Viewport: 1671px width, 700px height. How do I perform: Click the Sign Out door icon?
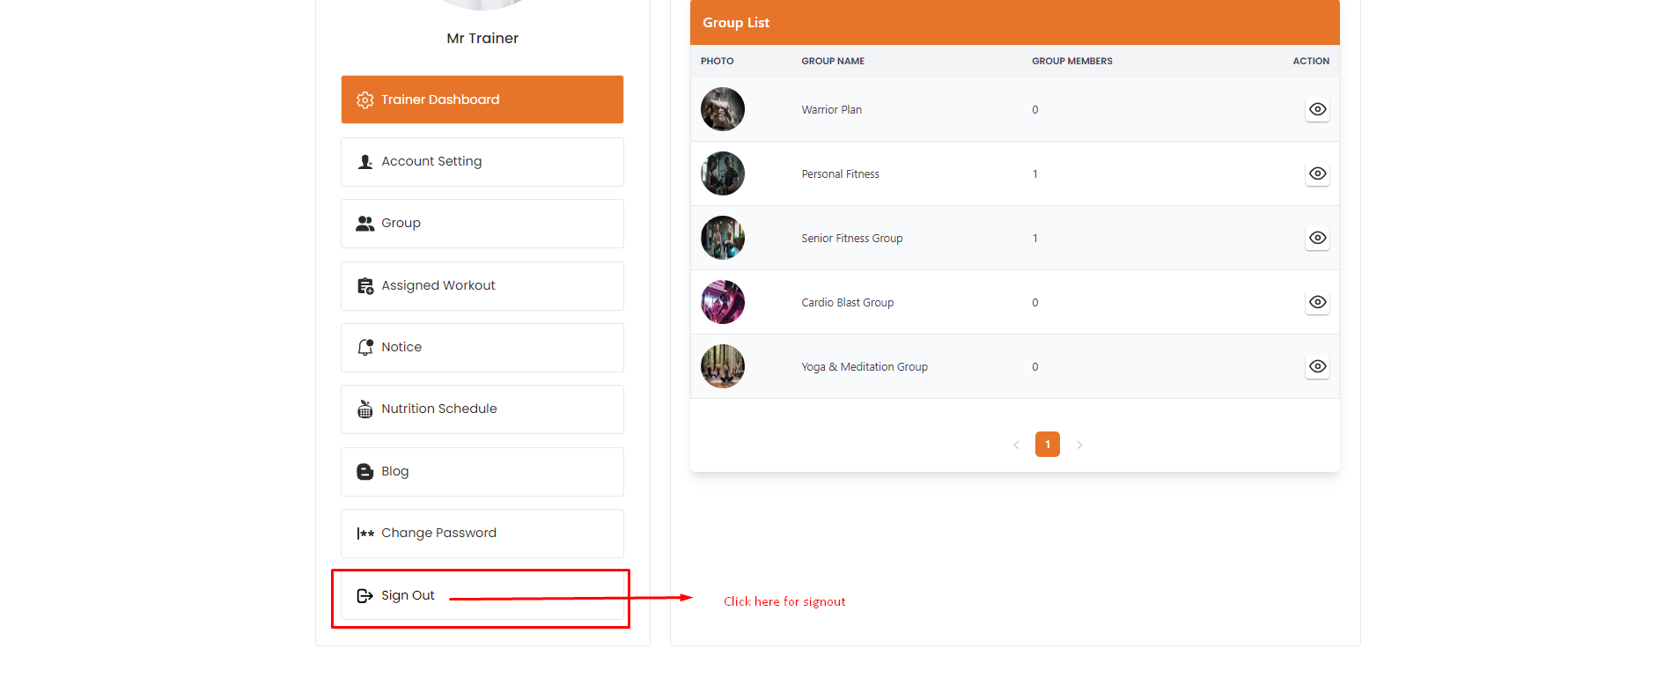pos(364,596)
